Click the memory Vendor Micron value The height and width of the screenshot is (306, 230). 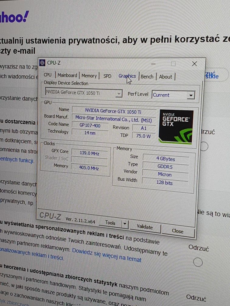click(x=165, y=175)
